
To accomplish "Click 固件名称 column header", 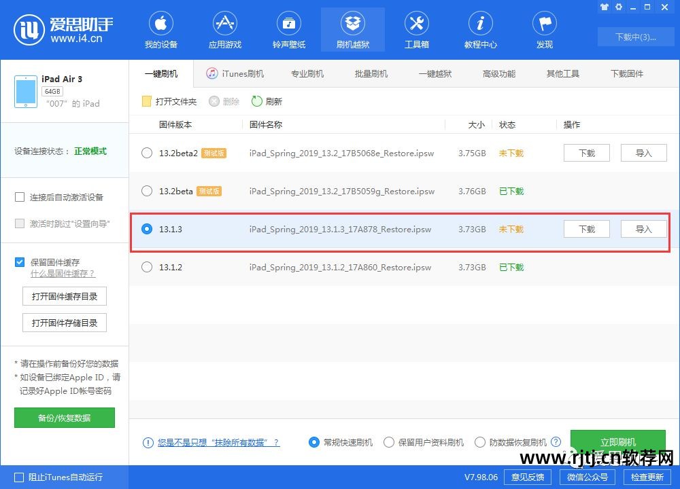I will (266, 125).
